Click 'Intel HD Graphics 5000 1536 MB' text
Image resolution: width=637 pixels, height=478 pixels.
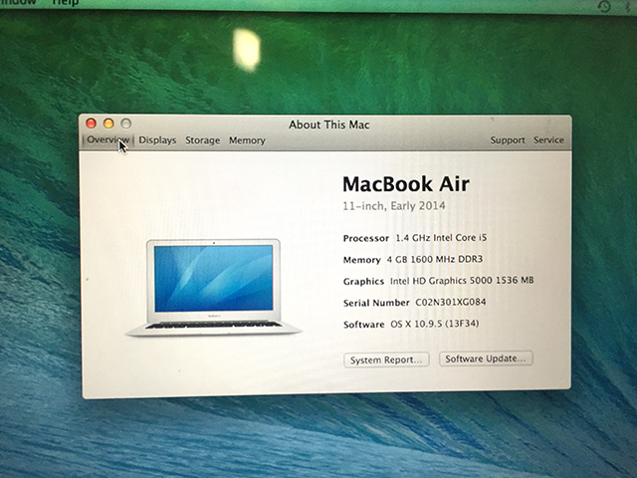coord(462,281)
